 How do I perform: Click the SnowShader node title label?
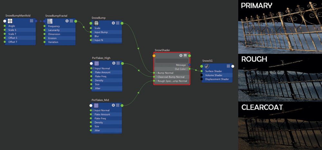(x=162, y=50)
